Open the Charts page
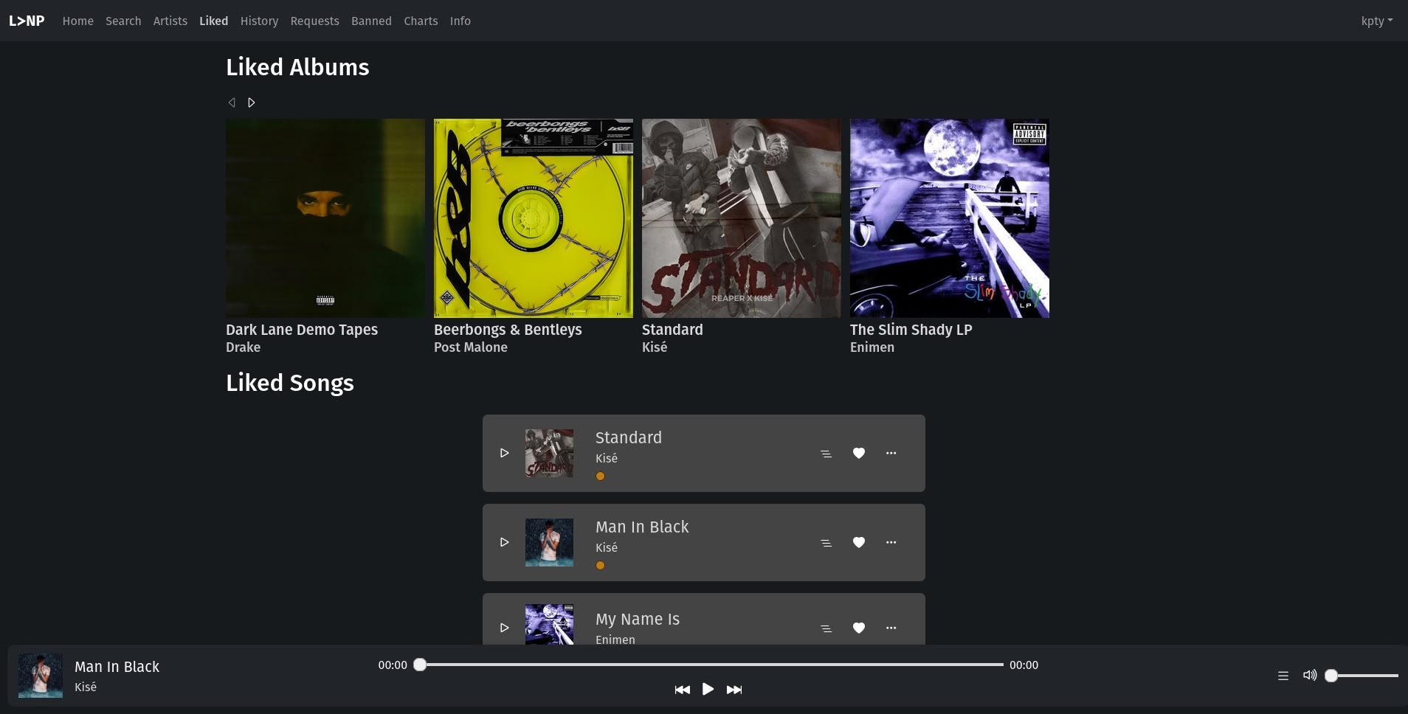Screen dimensions: 1408x714 tap(421, 21)
